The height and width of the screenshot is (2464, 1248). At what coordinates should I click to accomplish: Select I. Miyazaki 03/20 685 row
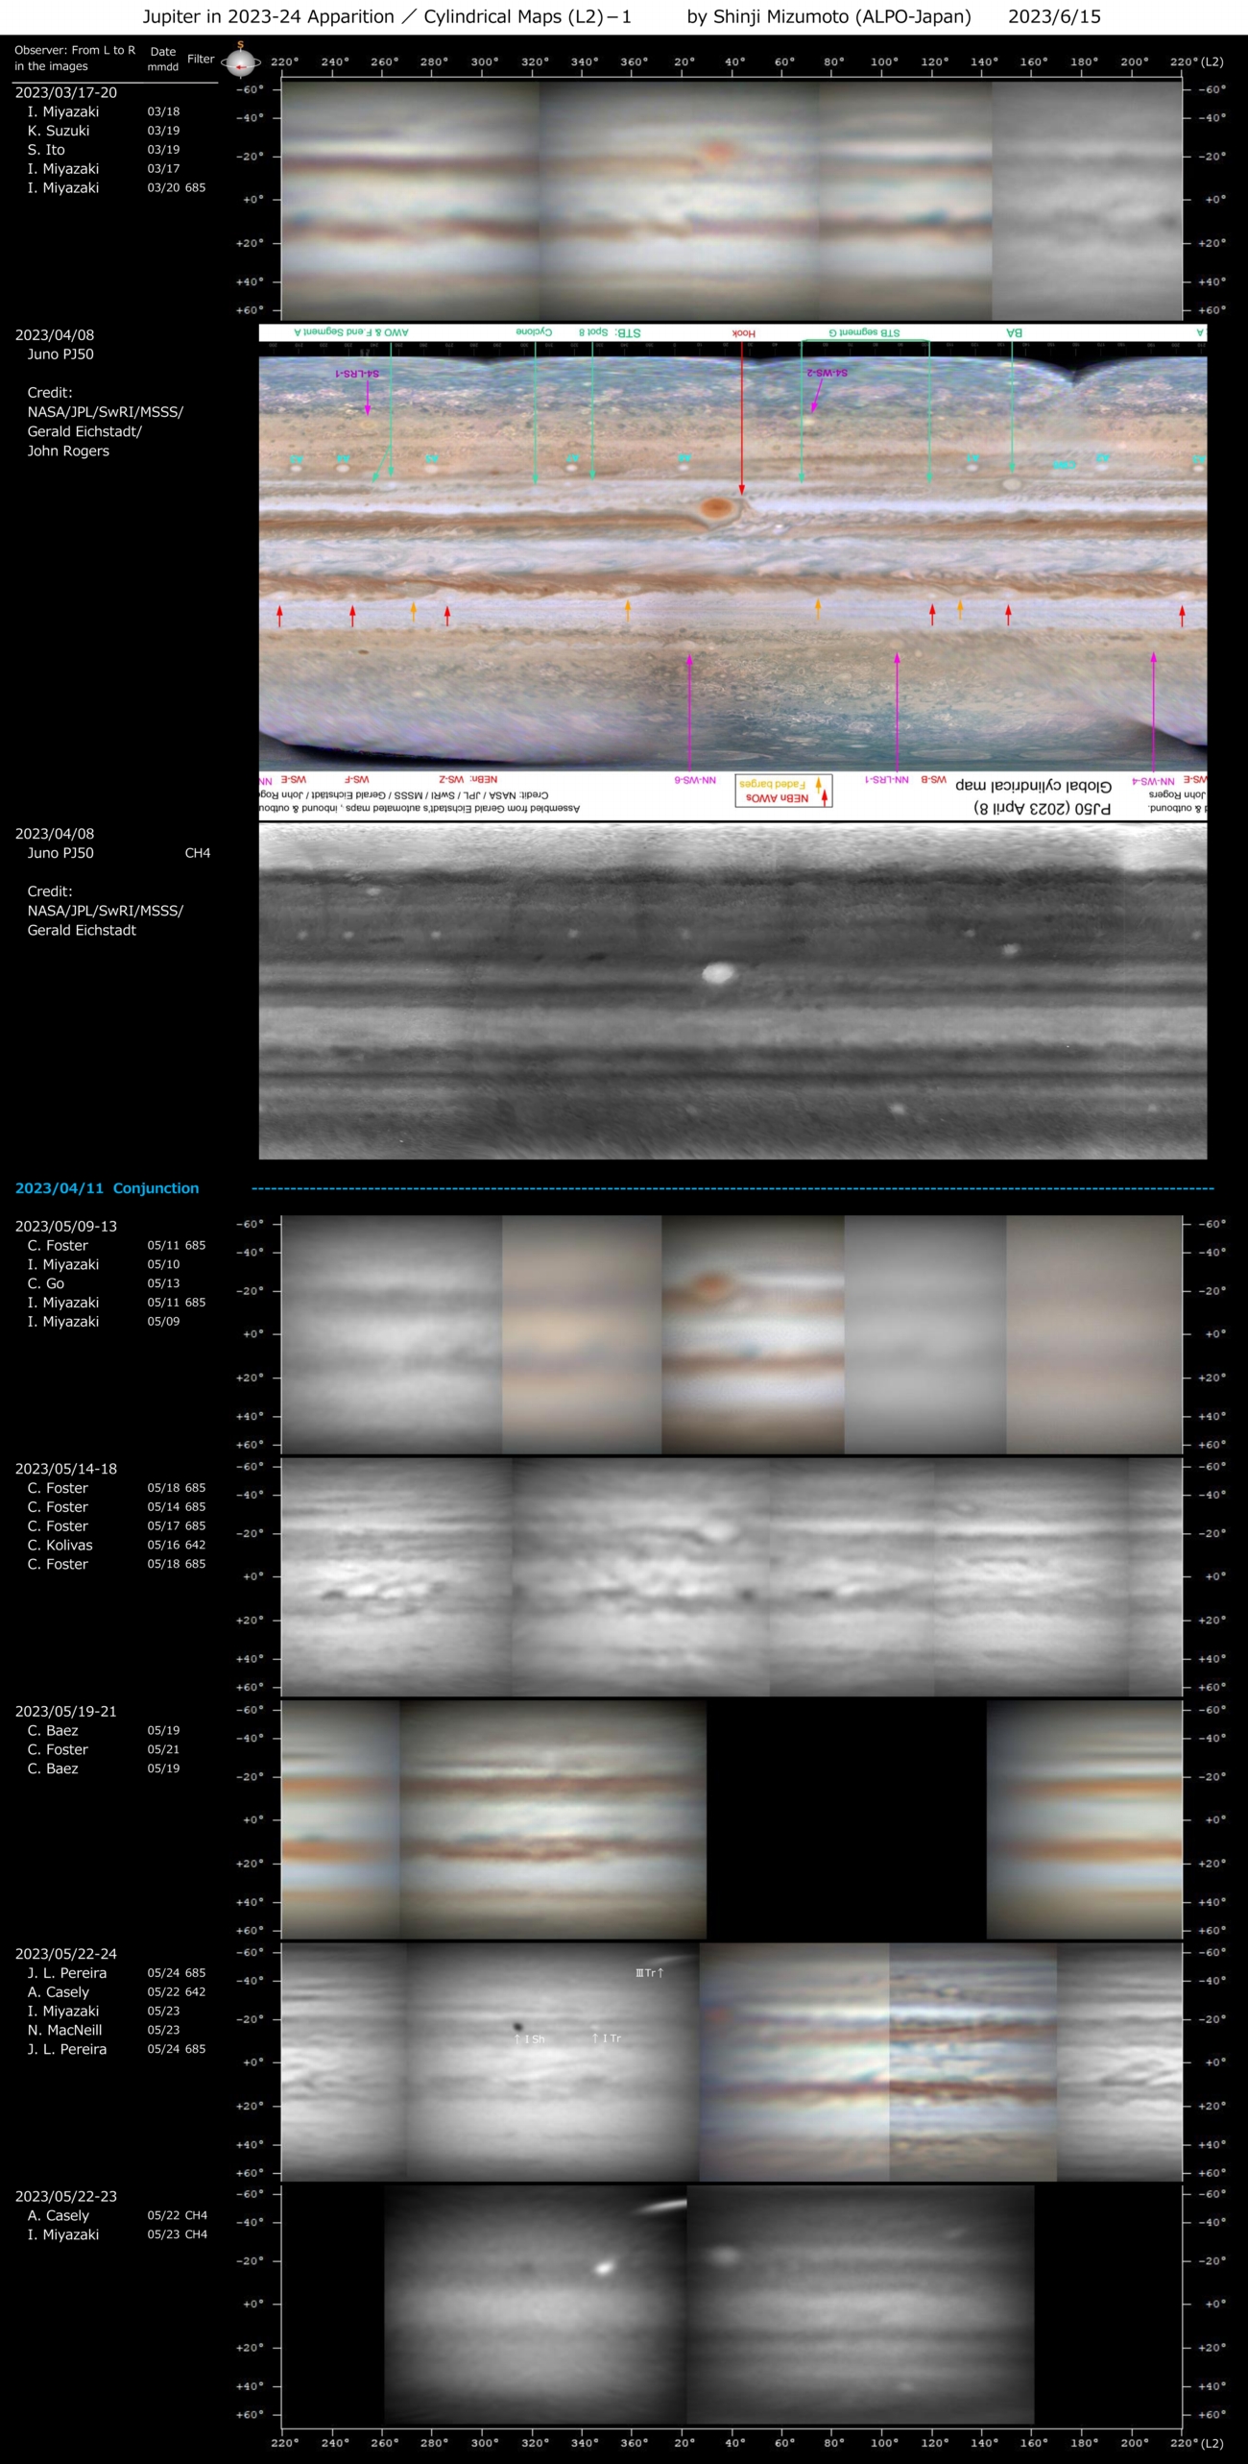pyautogui.click(x=116, y=188)
